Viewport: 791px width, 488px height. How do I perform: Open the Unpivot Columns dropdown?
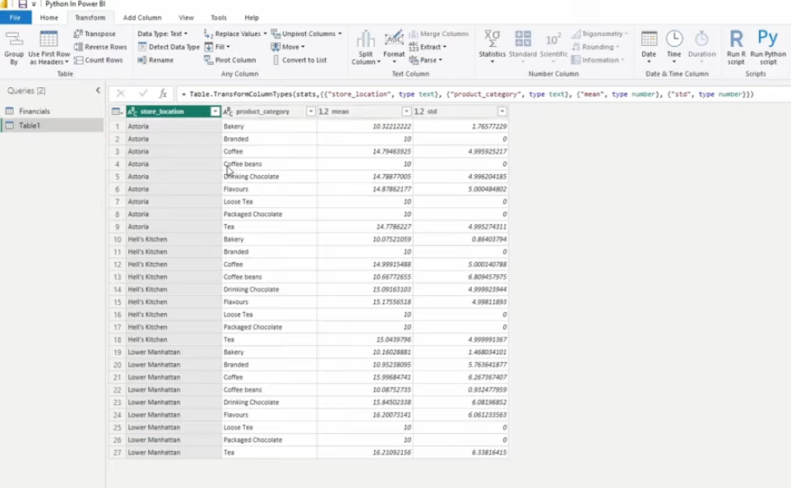[306, 34]
